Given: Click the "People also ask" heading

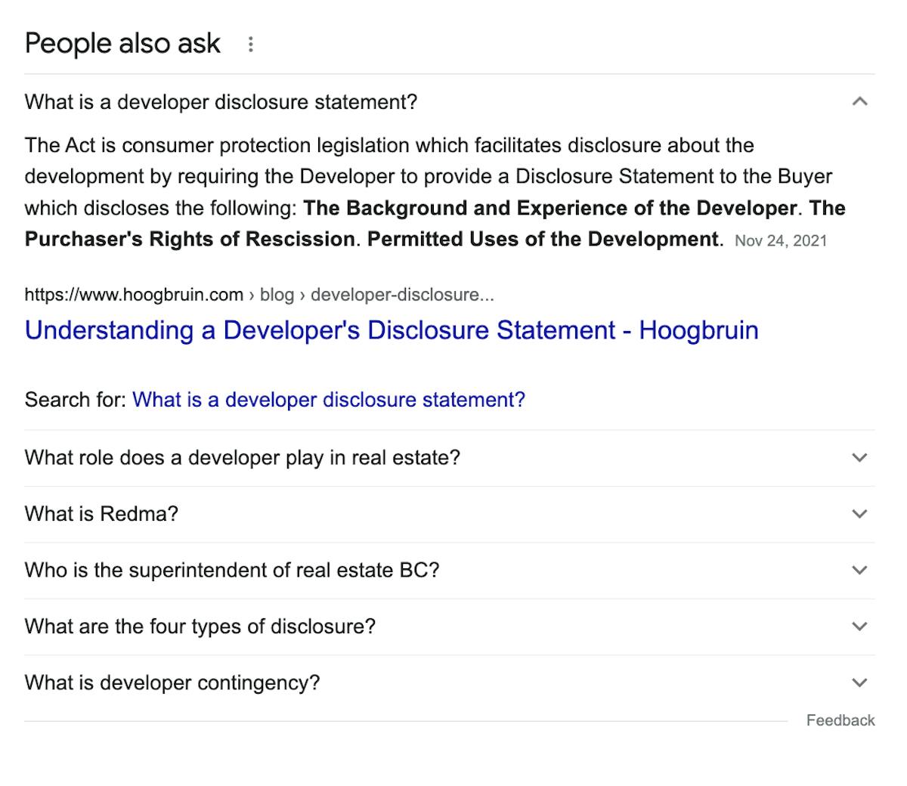Looking at the screenshot, I should pyautogui.click(x=122, y=44).
